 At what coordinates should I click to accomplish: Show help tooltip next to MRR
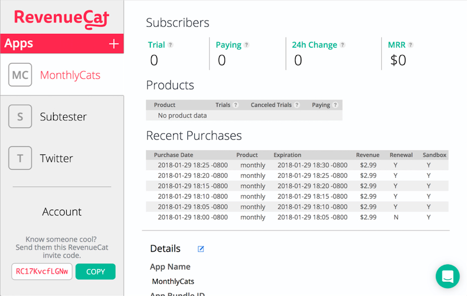[411, 45]
